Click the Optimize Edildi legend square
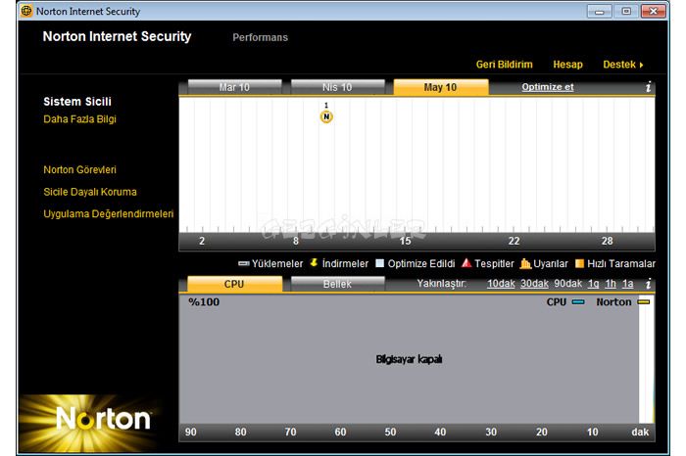Viewport: 686px width, 456px height. click(380, 263)
